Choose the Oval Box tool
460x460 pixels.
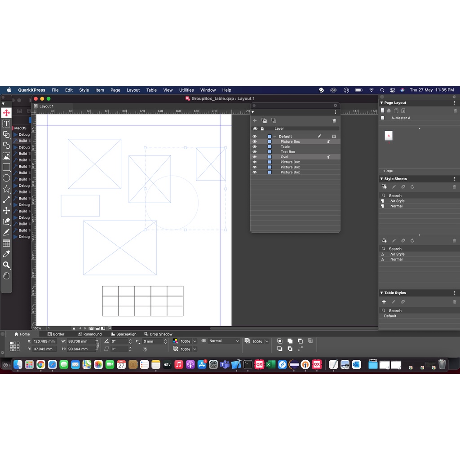click(x=6, y=178)
